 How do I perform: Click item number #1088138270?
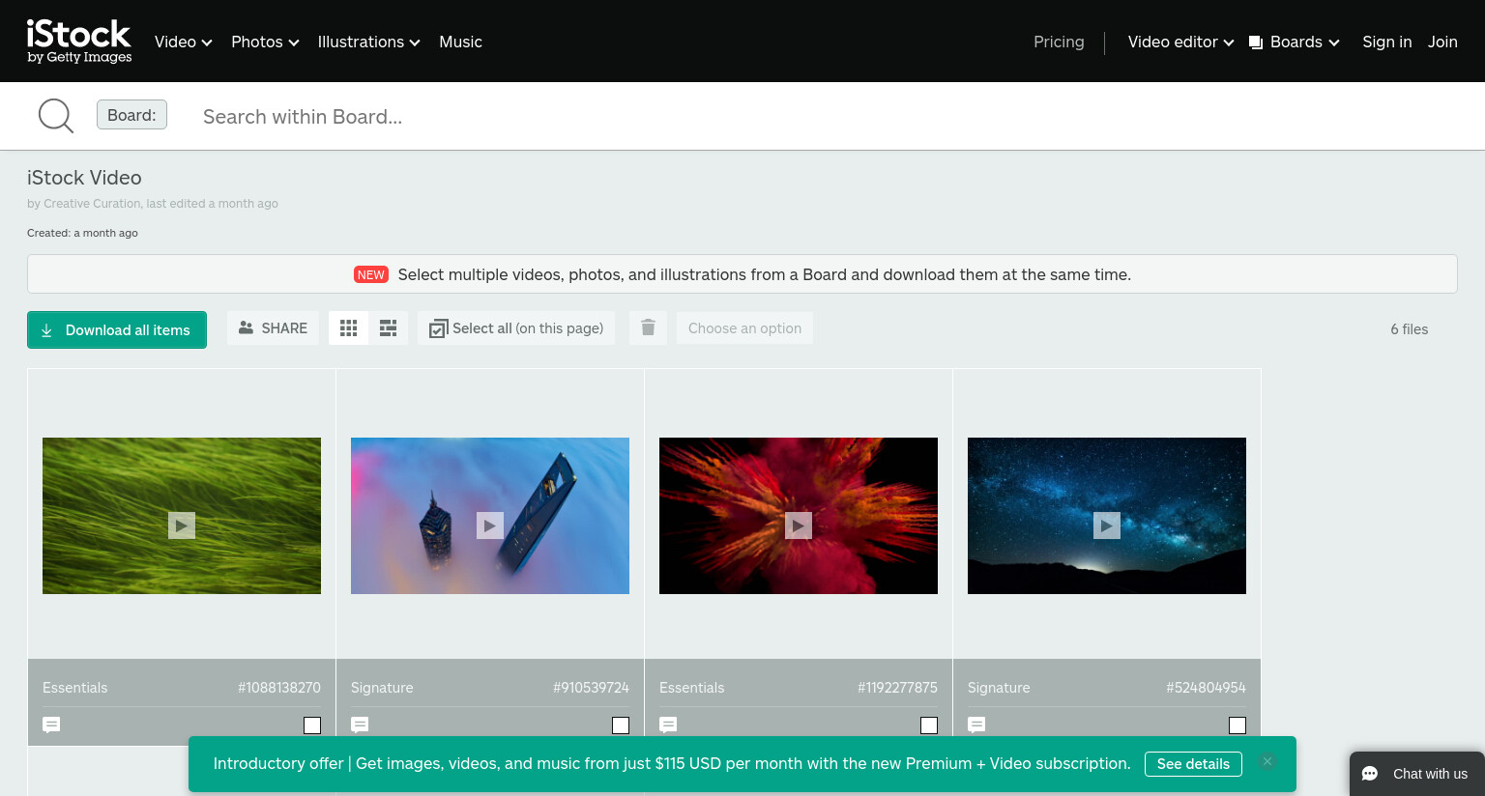279,688
